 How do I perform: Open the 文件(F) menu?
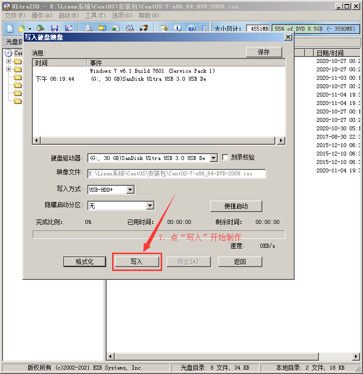(14, 15)
